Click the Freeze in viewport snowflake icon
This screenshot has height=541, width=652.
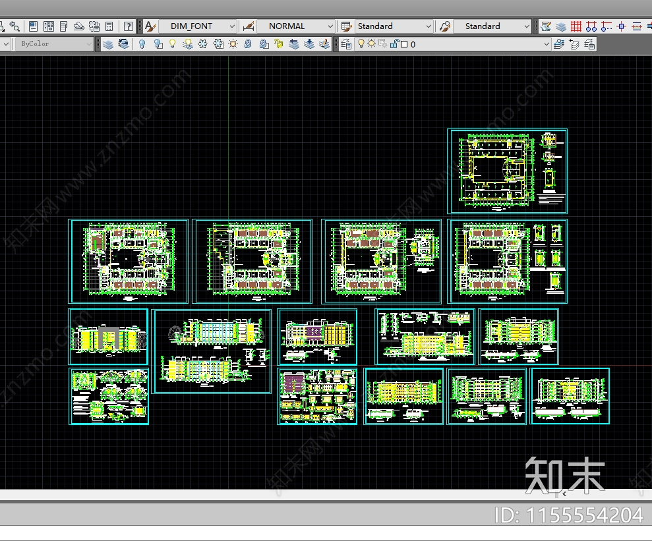tap(218, 44)
